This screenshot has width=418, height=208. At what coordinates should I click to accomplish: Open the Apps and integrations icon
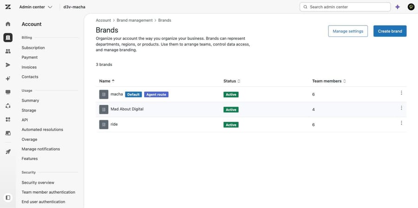8,119
